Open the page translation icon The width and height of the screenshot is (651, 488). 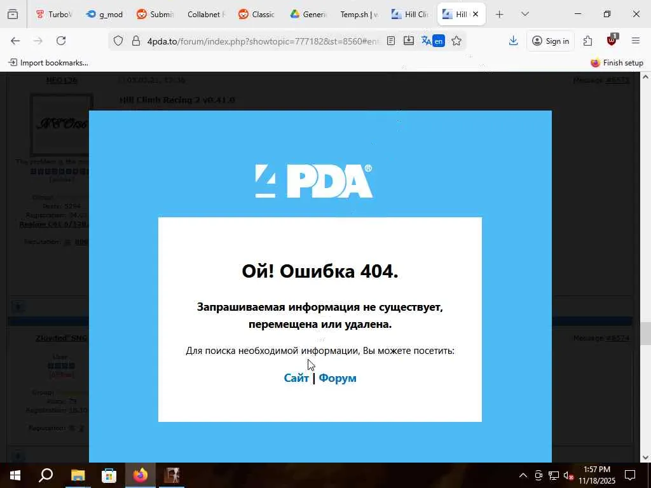click(x=433, y=41)
